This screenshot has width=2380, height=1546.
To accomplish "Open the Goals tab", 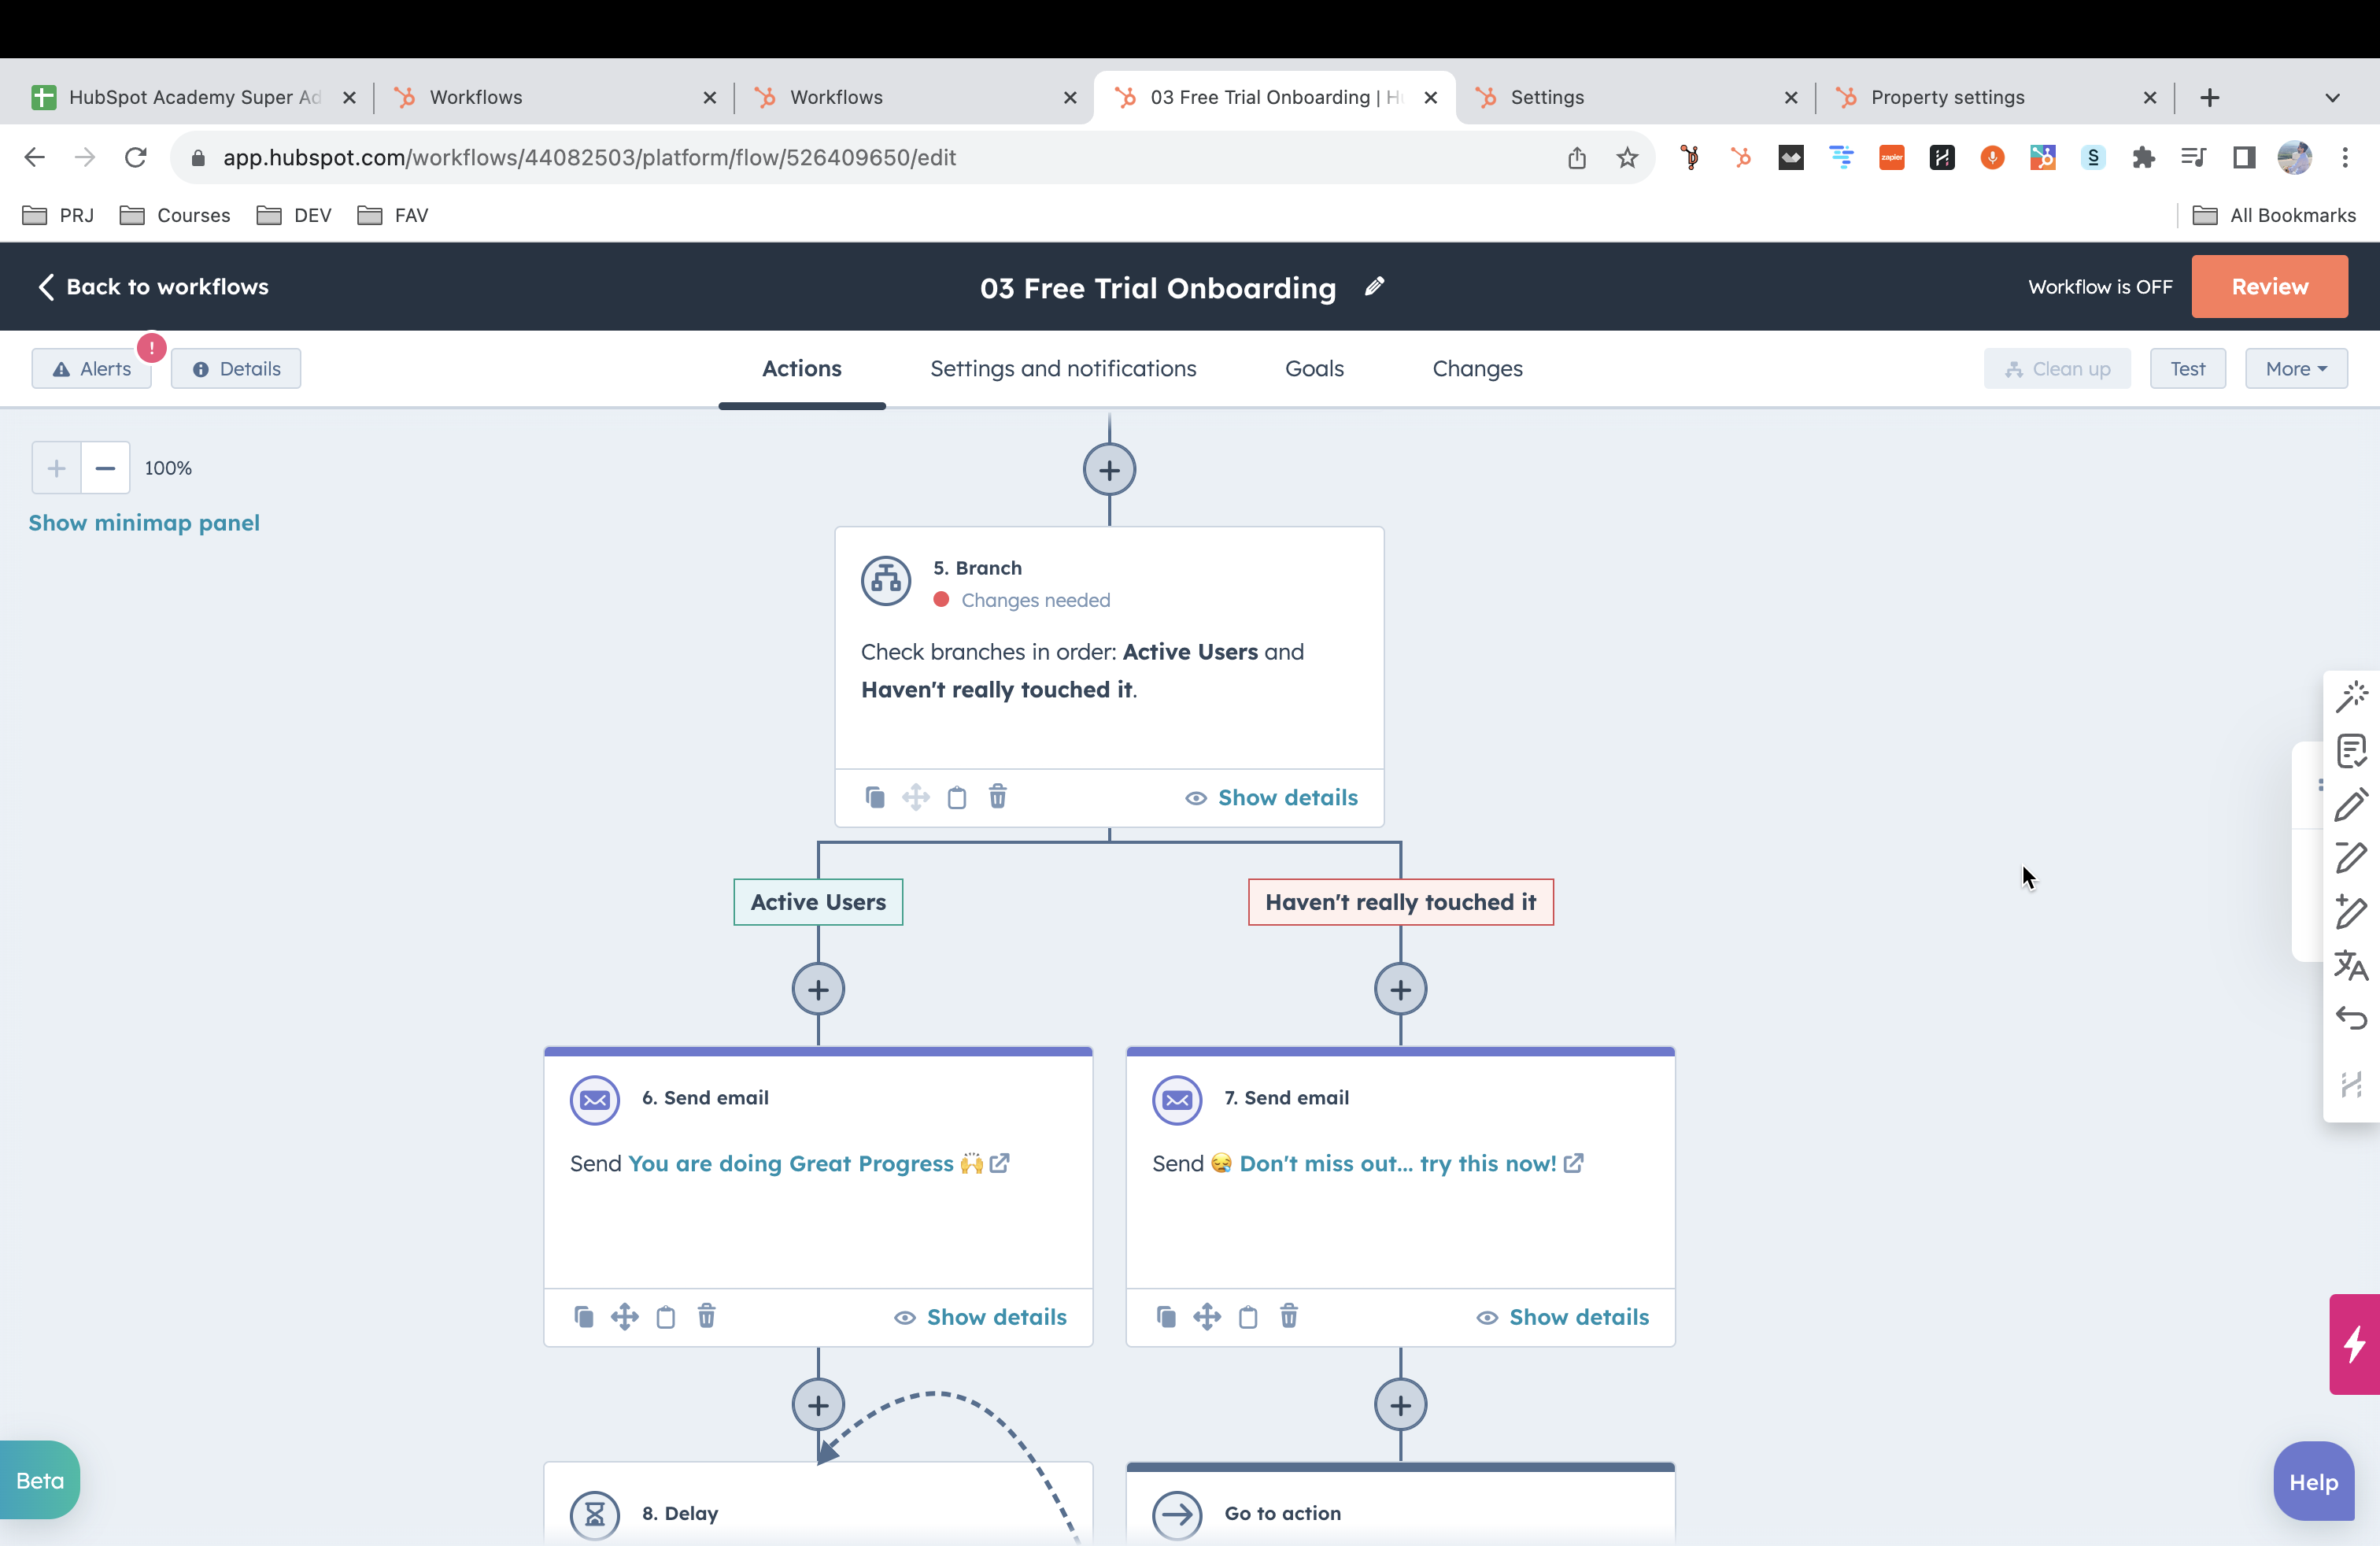I will click(x=1313, y=369).
